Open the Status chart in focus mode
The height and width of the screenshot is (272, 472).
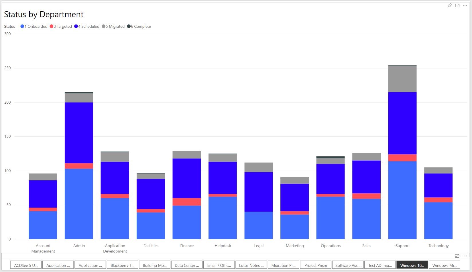point(457,5)
